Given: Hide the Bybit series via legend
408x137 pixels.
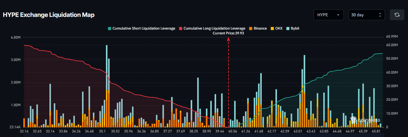Looking at the screenshot, I should click(x=294, y=28).
